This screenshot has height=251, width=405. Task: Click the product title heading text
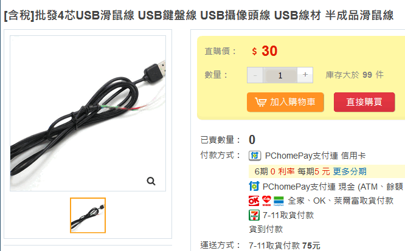click(199, 15)
